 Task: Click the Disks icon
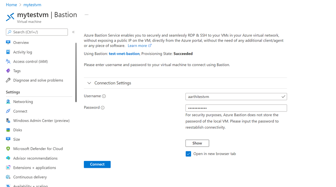coord(8,130)
